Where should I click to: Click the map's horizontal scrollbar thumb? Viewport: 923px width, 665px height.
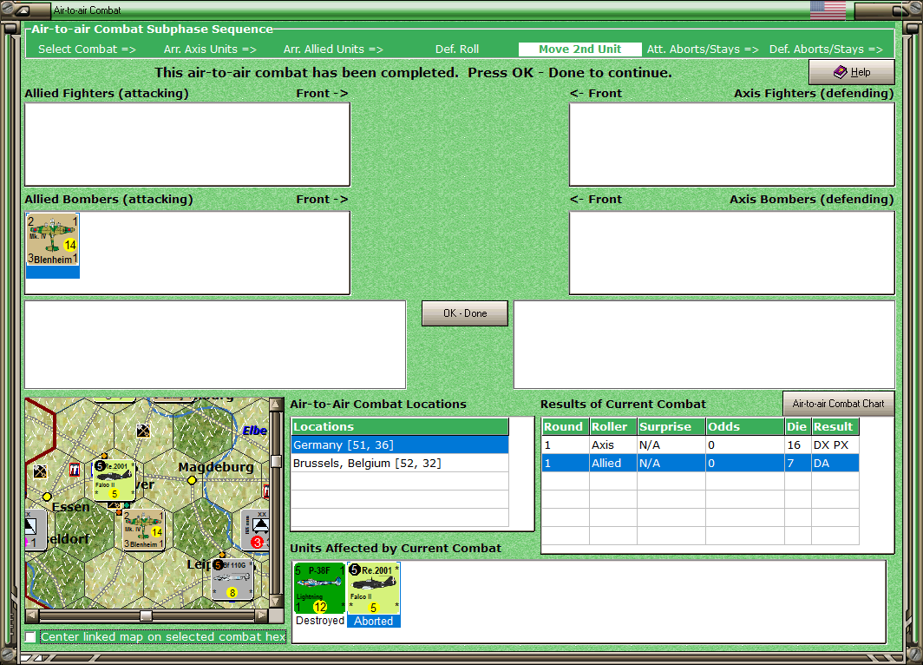click(146, 616)
